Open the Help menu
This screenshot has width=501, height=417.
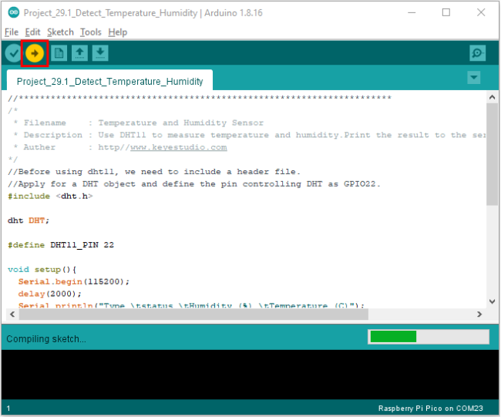click(x=118, y=32)
